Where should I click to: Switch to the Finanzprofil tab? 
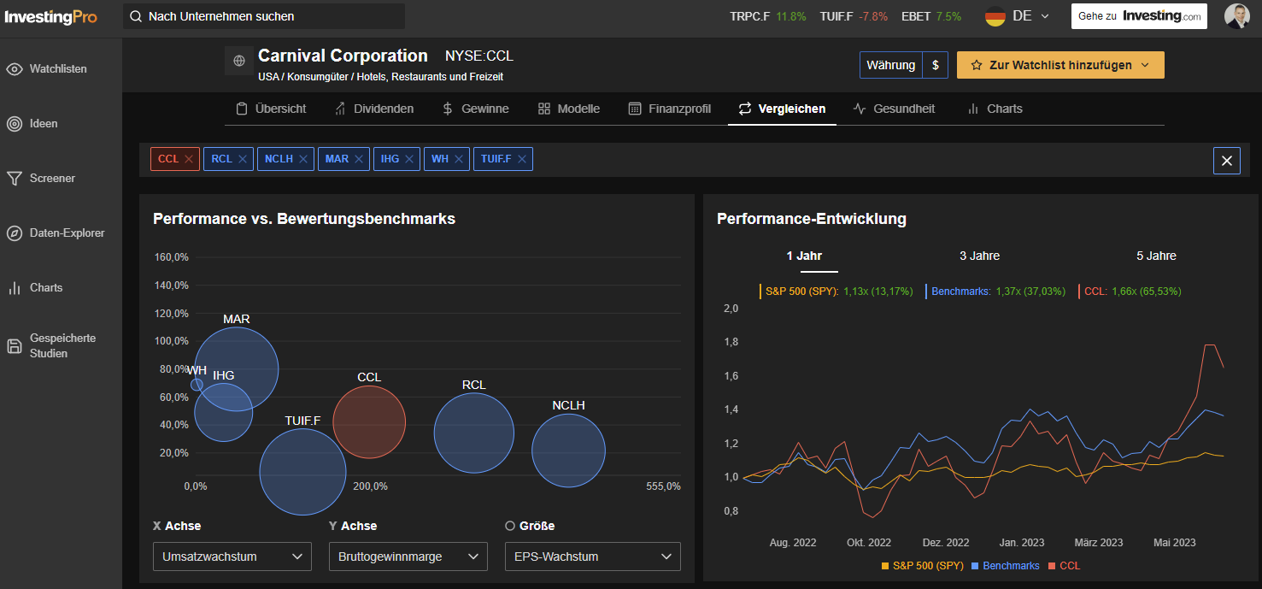point(669,109)
